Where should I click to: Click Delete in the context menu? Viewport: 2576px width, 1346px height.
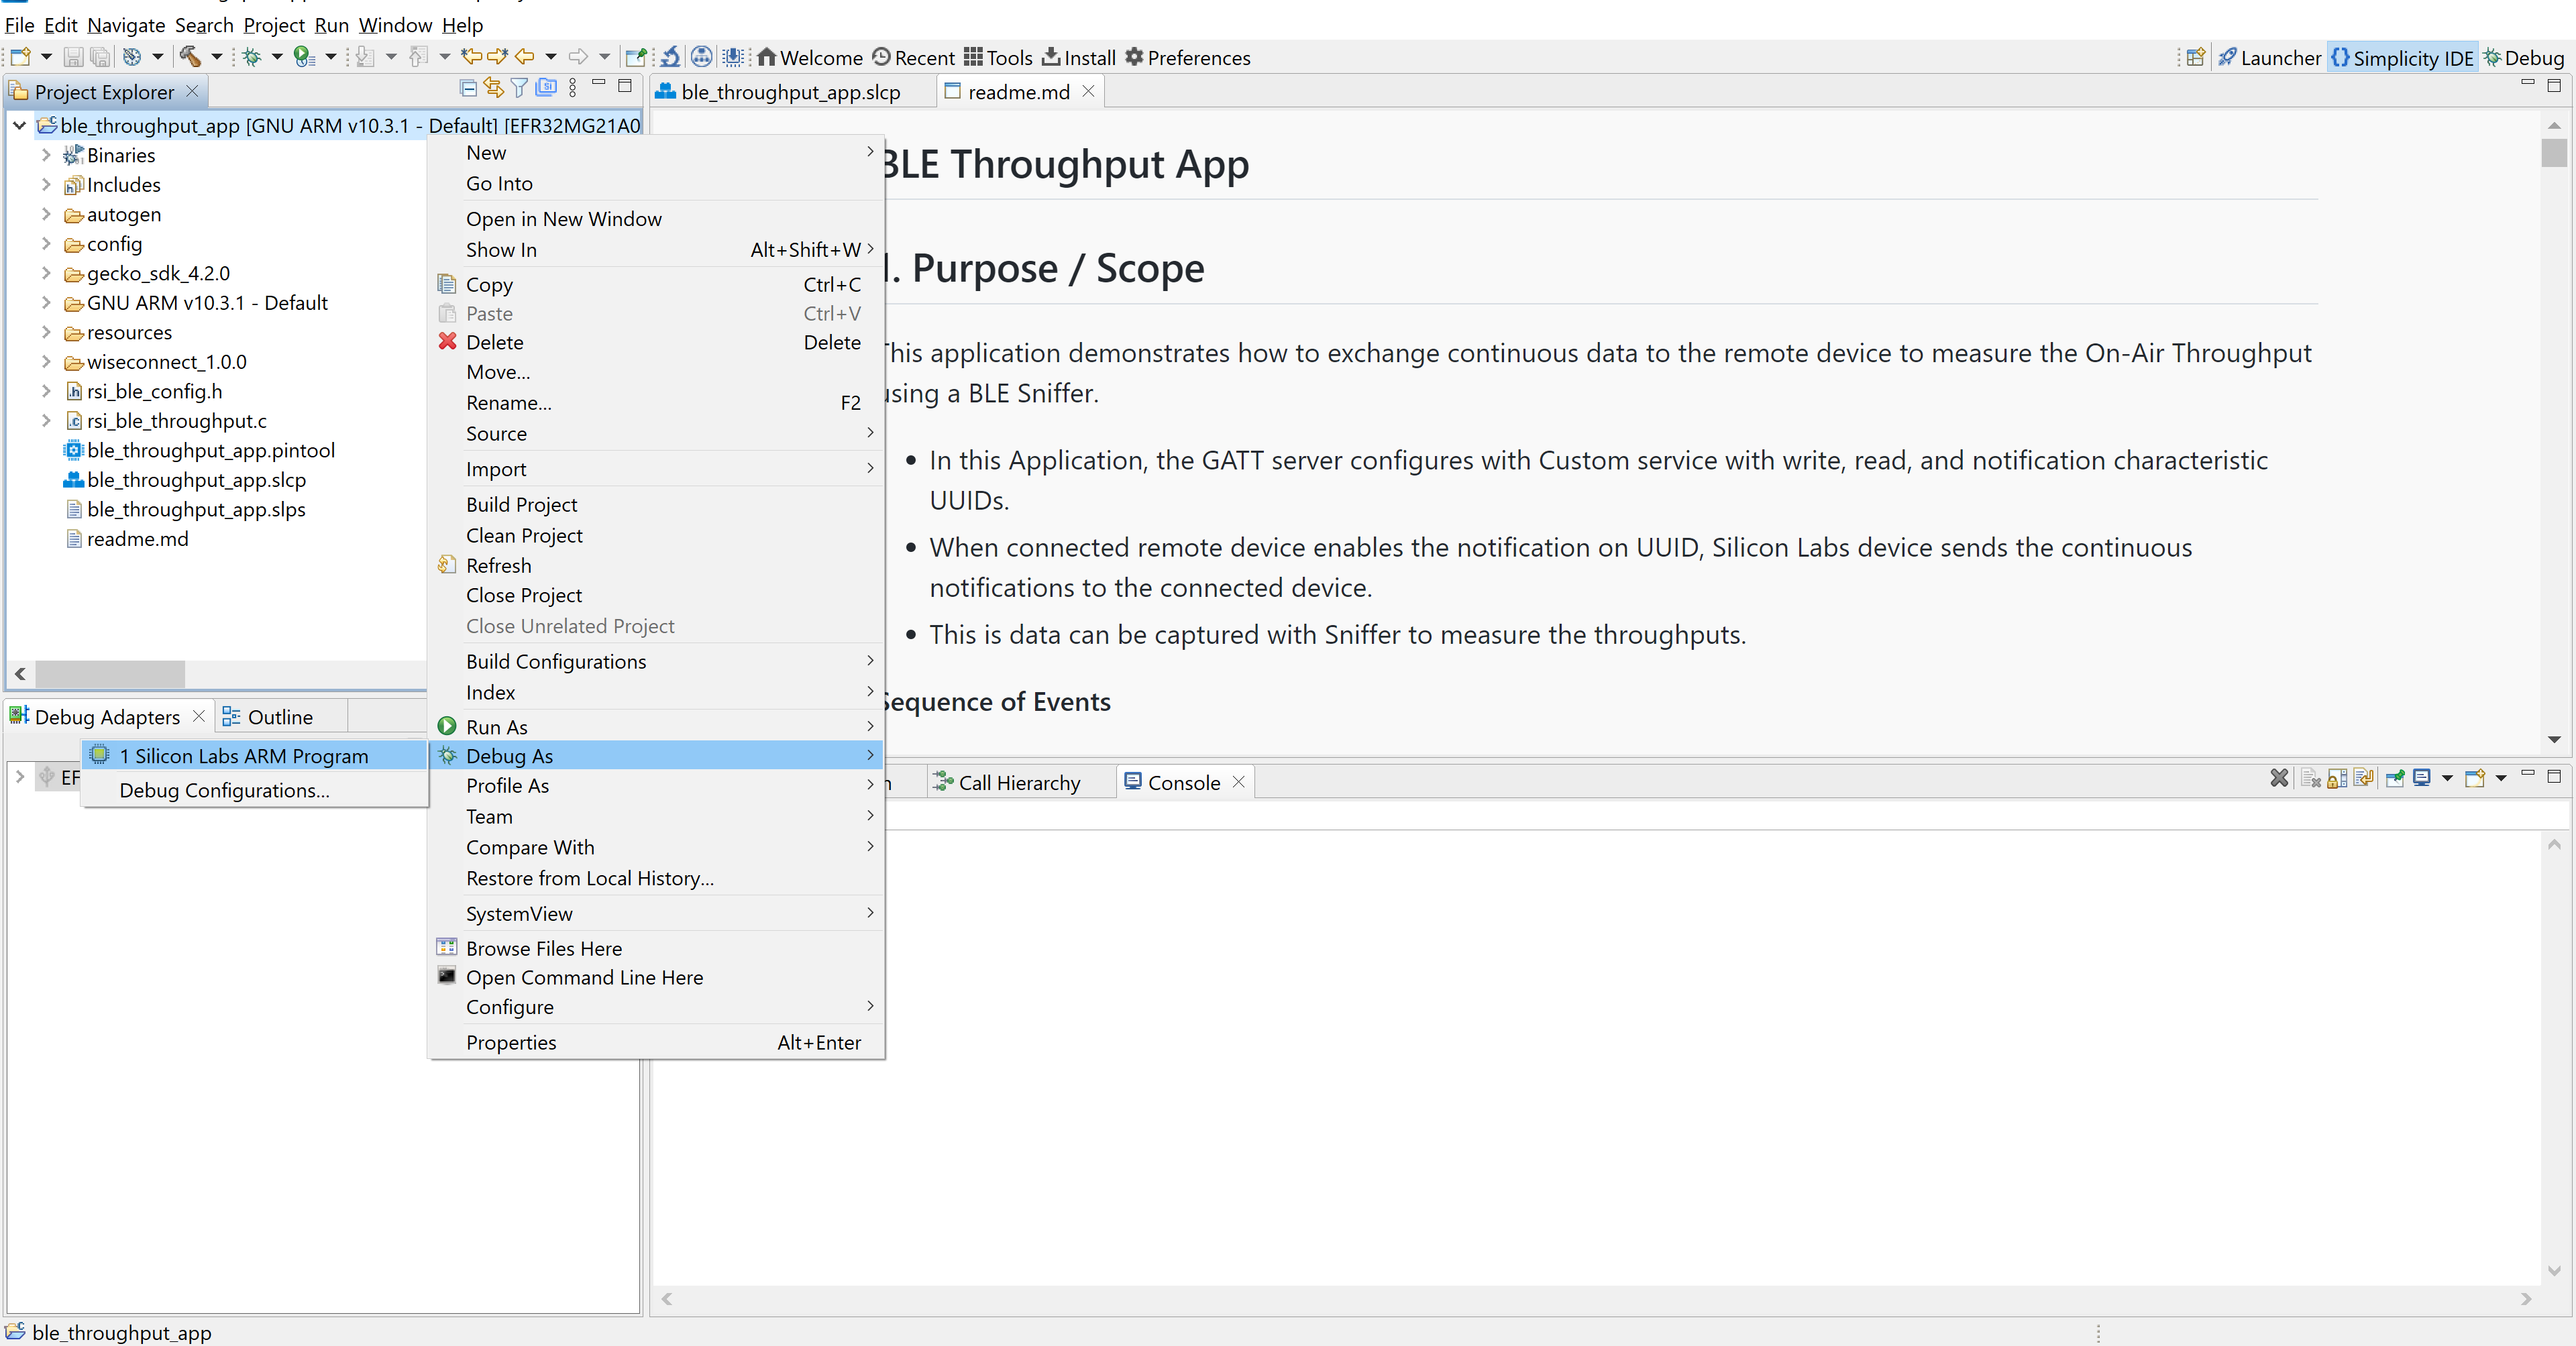pos(656,342)
